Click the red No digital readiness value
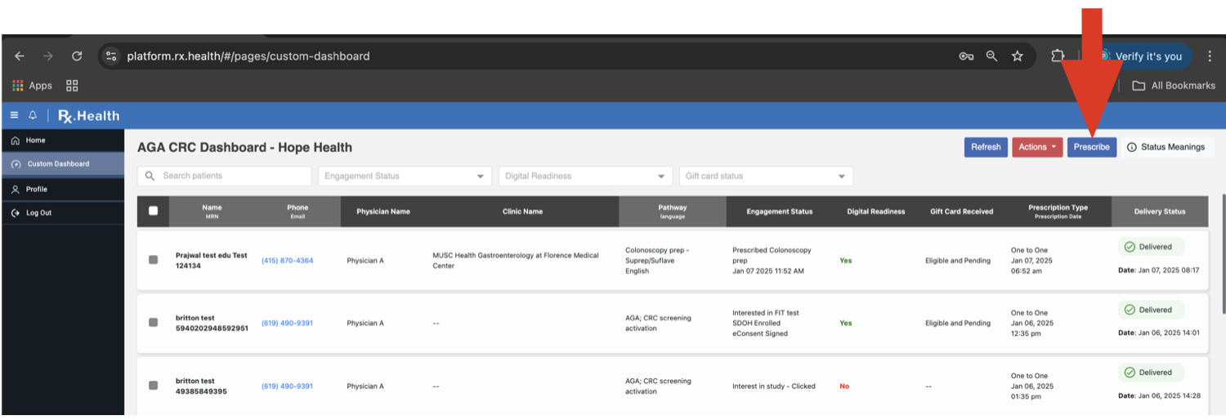Viewport: 1226px width, 420px height. pyautogui.click(x=845, y=386)
